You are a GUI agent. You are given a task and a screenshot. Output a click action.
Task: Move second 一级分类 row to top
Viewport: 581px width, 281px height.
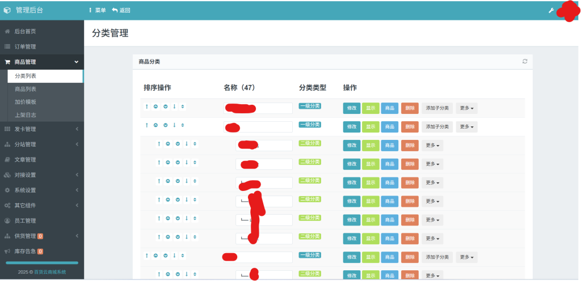coord(147,125)
